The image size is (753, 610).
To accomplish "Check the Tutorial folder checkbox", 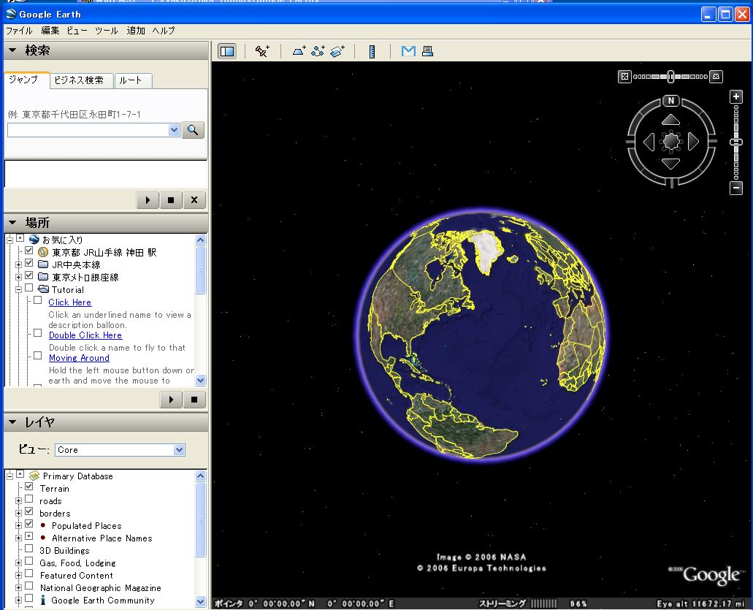I will coord(28,288).
